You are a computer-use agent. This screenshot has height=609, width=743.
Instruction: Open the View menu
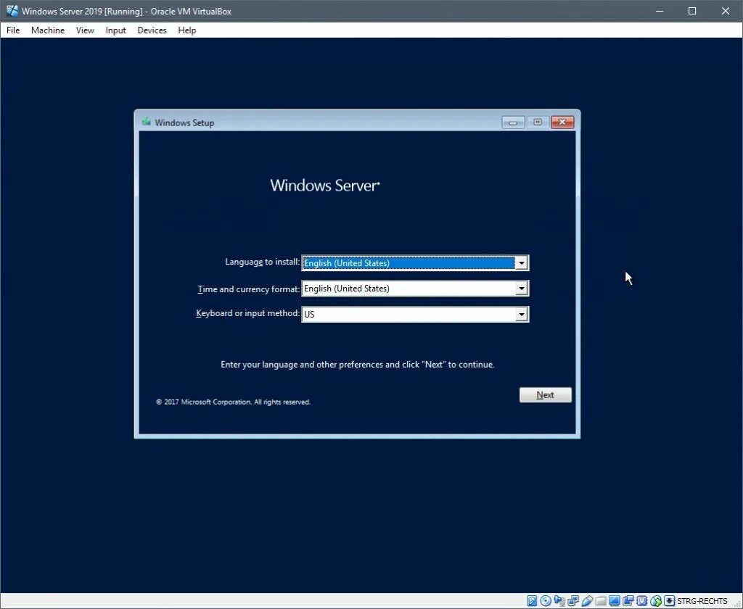pos(85,30)
